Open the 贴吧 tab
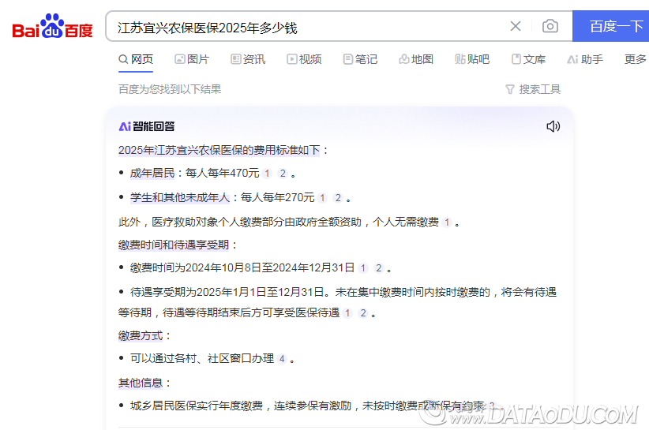 click(472, 59)
